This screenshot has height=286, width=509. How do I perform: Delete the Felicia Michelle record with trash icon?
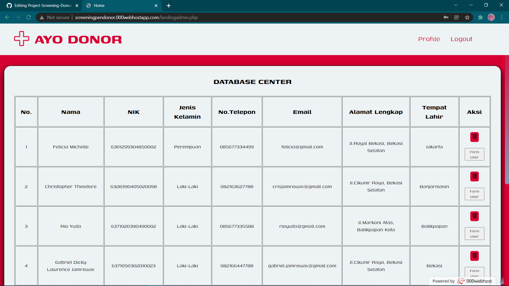[x=475, y=137]
